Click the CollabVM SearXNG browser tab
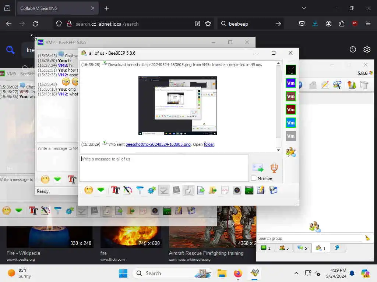Image resolution: width=377 pixels, height=282 pixels. [x=57, y=8]
